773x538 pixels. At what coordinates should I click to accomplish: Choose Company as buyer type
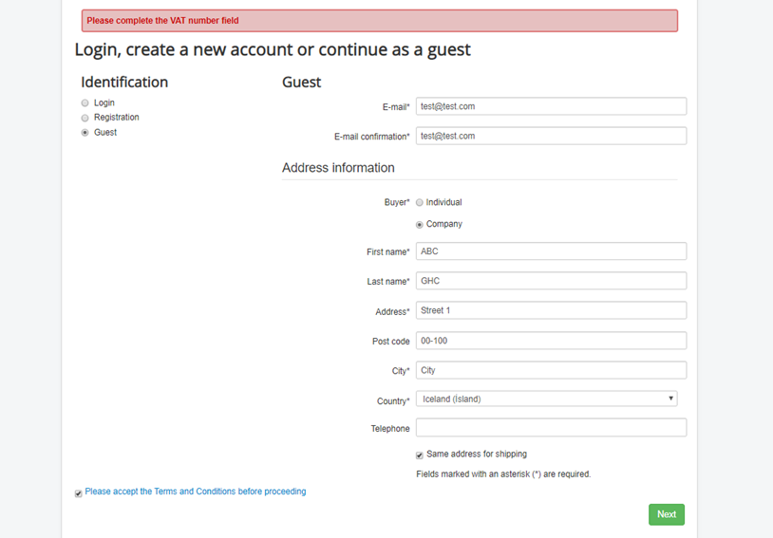click(420, 225)
